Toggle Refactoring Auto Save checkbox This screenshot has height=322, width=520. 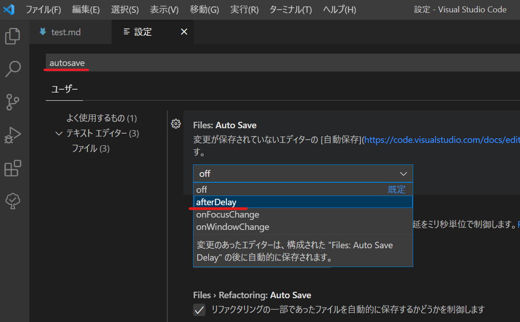[199, 310]
